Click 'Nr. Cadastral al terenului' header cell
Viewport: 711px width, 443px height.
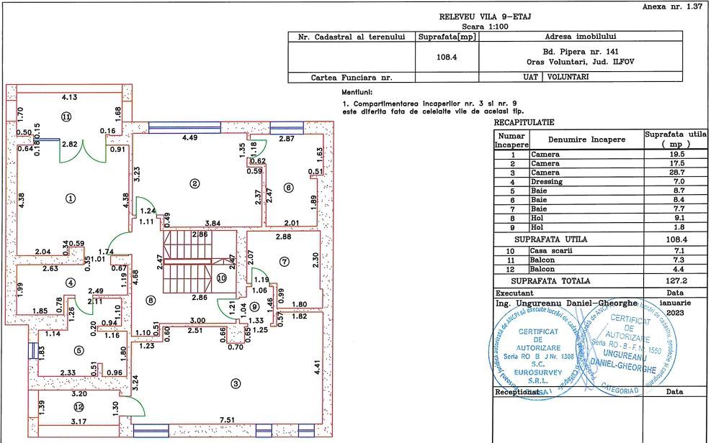pos(352,37)
